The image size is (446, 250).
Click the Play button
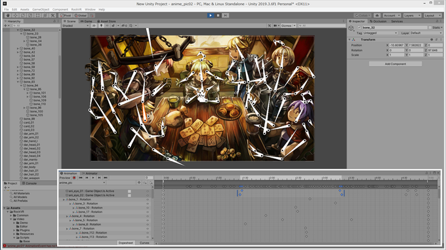tap(211, 15)
